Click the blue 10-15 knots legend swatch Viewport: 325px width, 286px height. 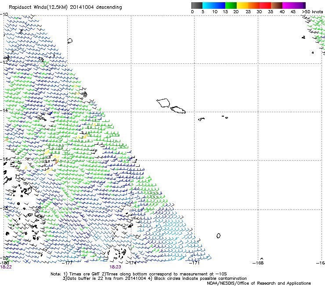pyautogui.click(x=220, y=5)
